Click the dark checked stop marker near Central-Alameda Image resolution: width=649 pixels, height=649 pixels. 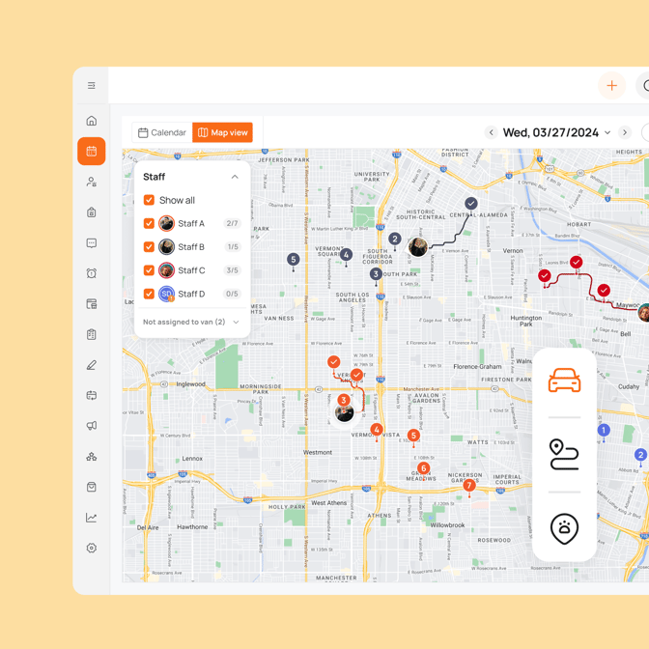471,203
